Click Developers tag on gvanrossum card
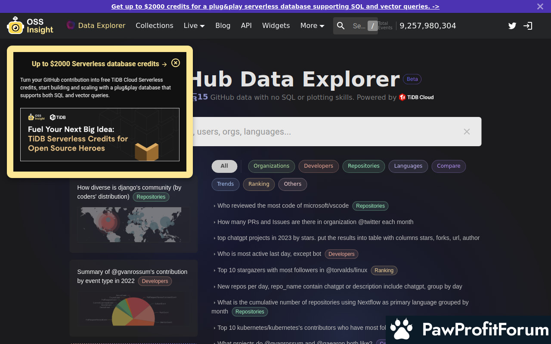Viewport: 551px width, 344px height. [155, 281]
